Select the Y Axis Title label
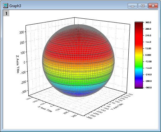Image resolution: width=161 pixels, height=132 pixels. [x=117, y=107]
